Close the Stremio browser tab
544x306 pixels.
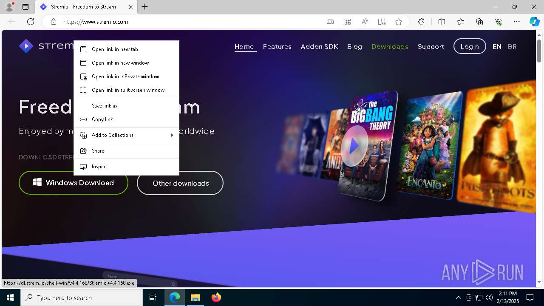pyautogui.click(x=131, y=7)
